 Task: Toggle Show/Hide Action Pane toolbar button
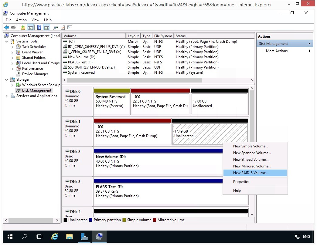pyautogui.click(x=46, y=28)
